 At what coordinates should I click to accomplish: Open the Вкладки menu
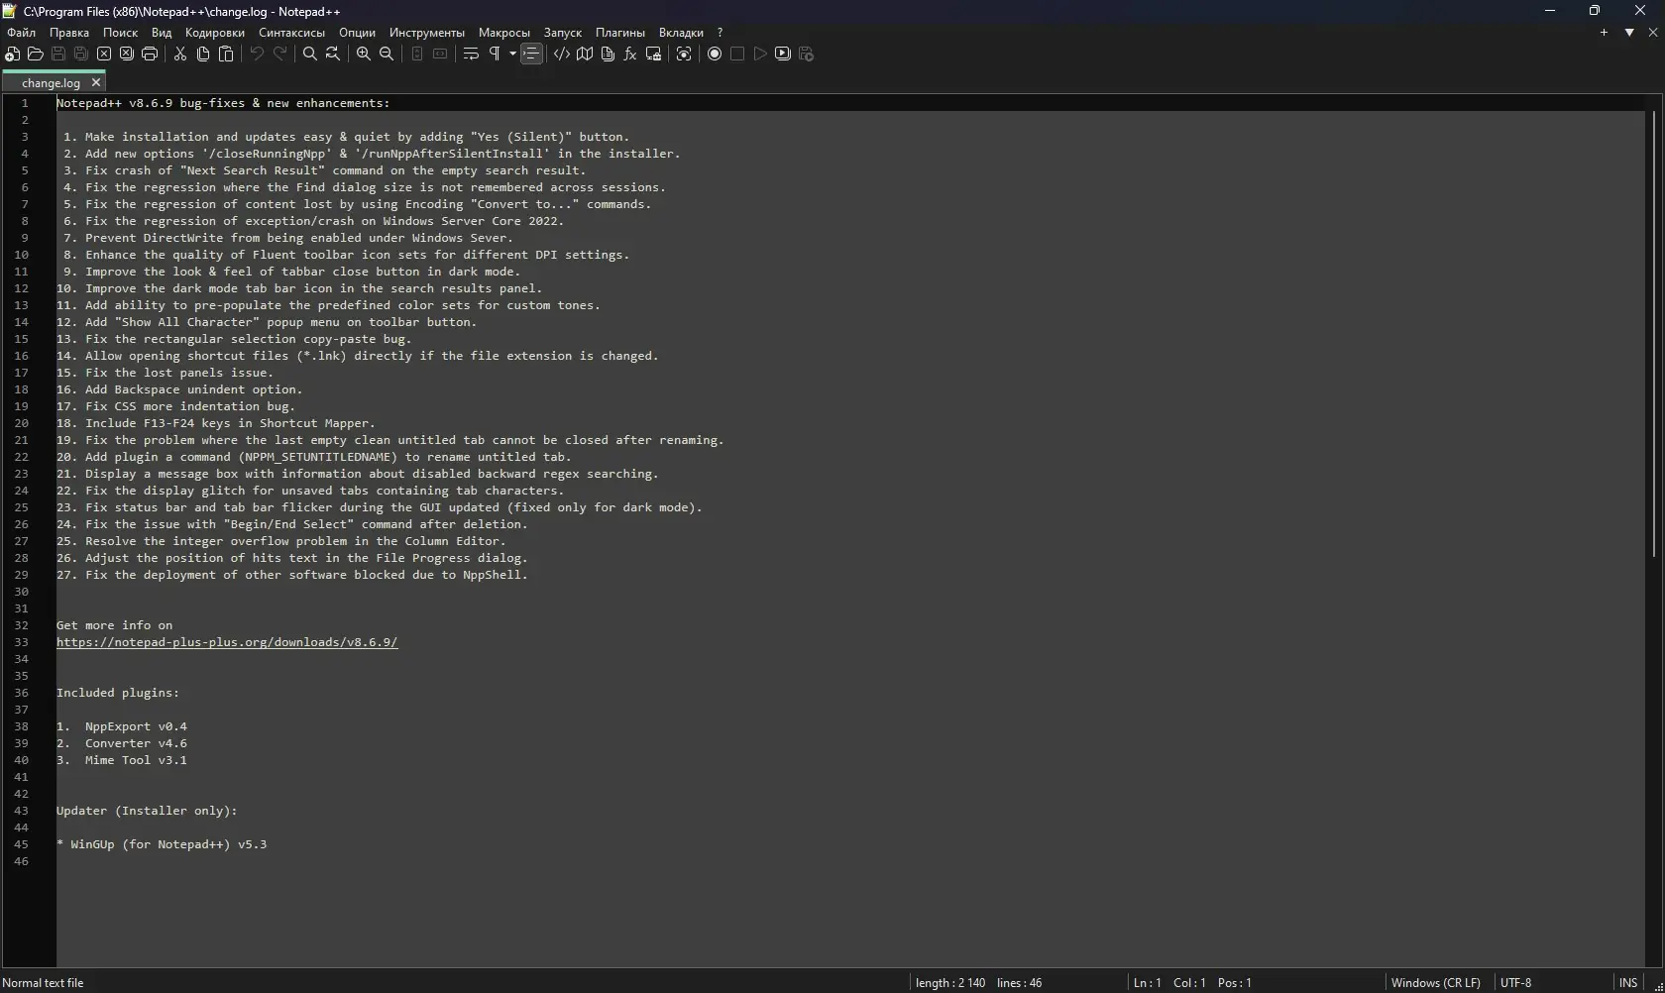682,33
